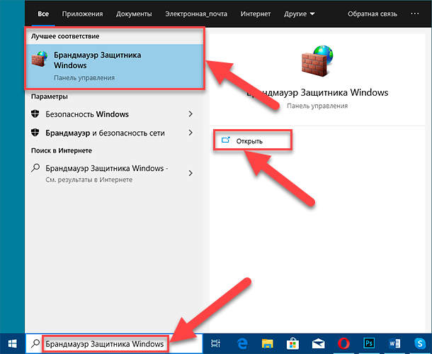Click См. результаты в Интернете web search result
Screen dimensions: 432x354
89,179
